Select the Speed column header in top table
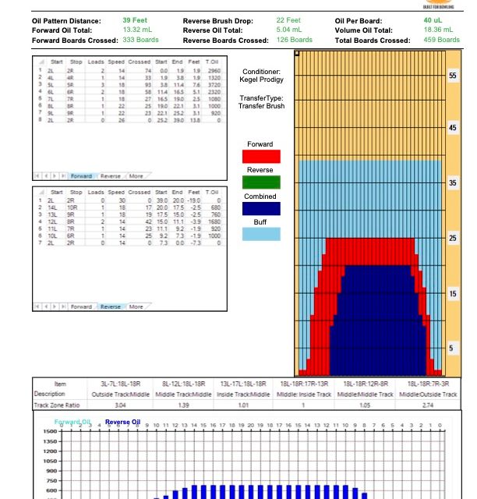 click(x=116, y=62)
